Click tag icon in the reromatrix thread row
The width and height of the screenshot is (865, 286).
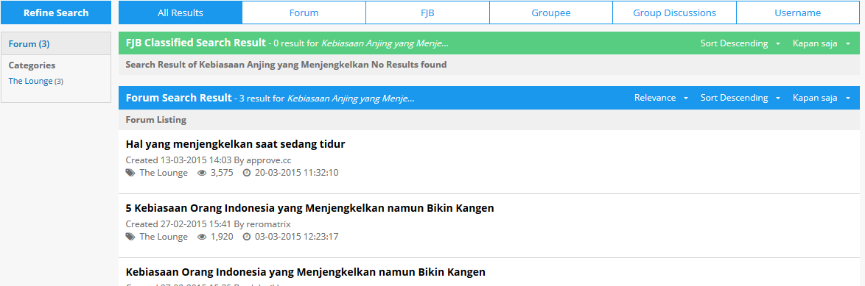click(130, 237)
